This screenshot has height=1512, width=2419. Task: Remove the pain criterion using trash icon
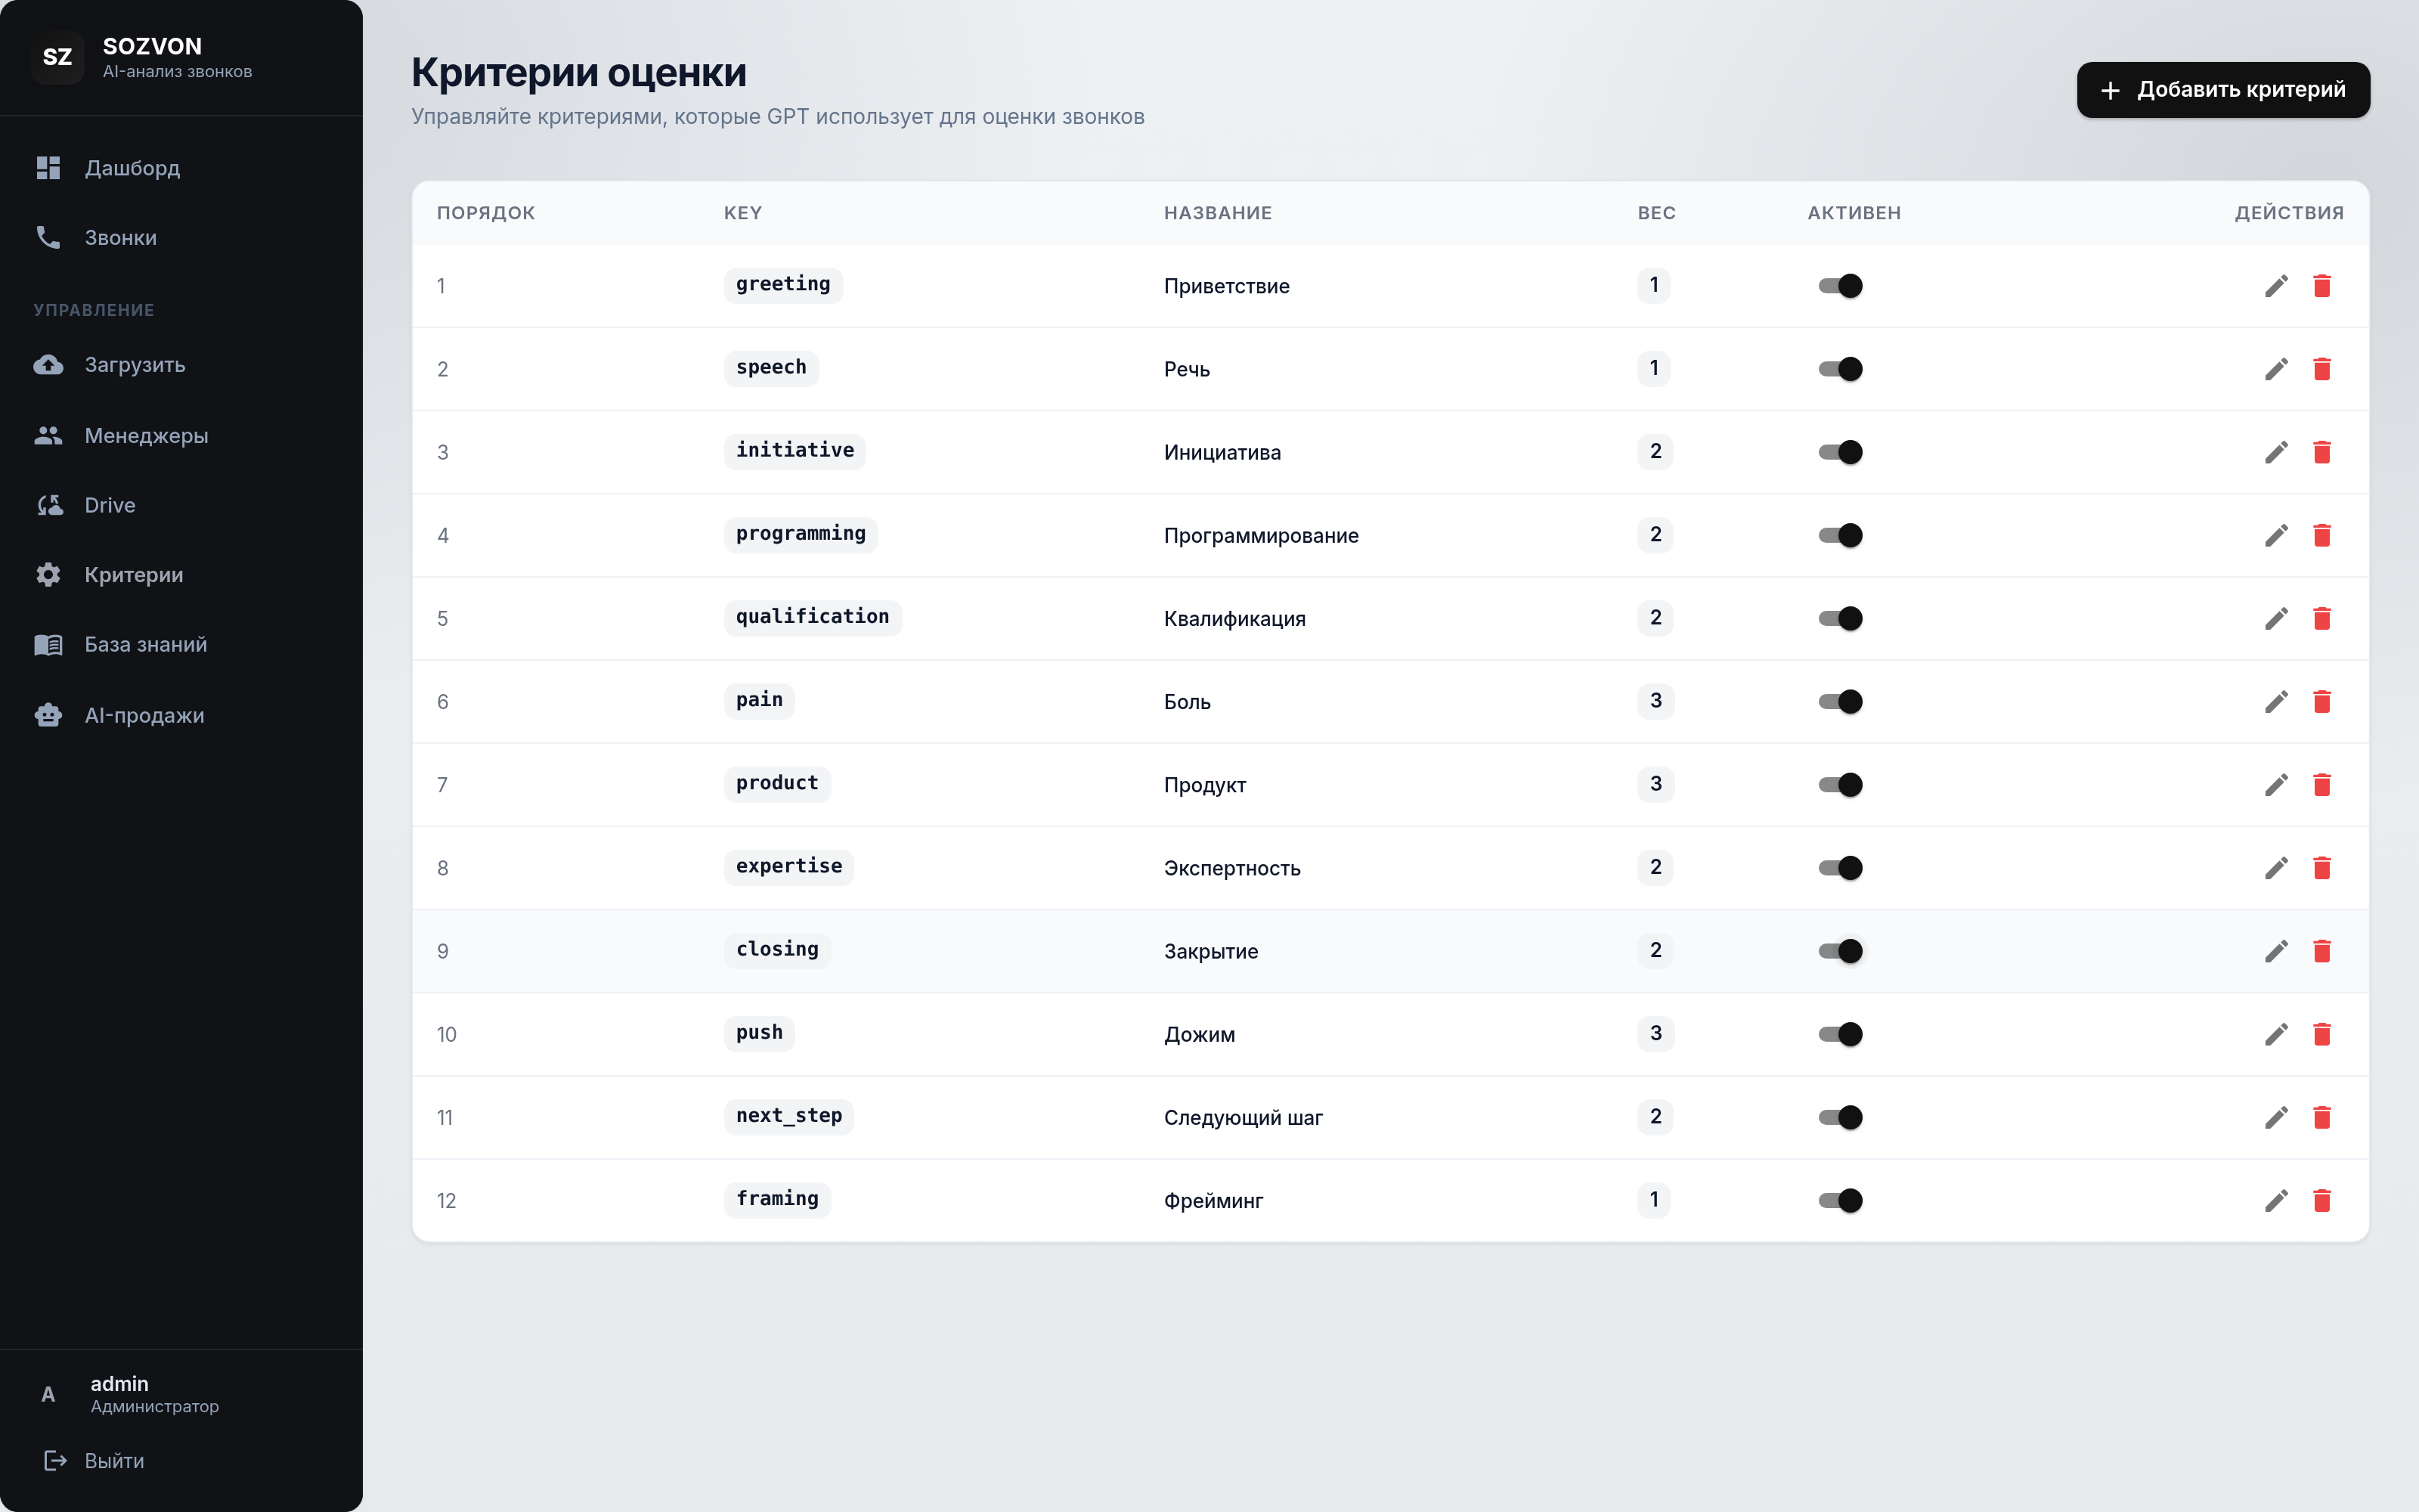(x=2322, y=701)
